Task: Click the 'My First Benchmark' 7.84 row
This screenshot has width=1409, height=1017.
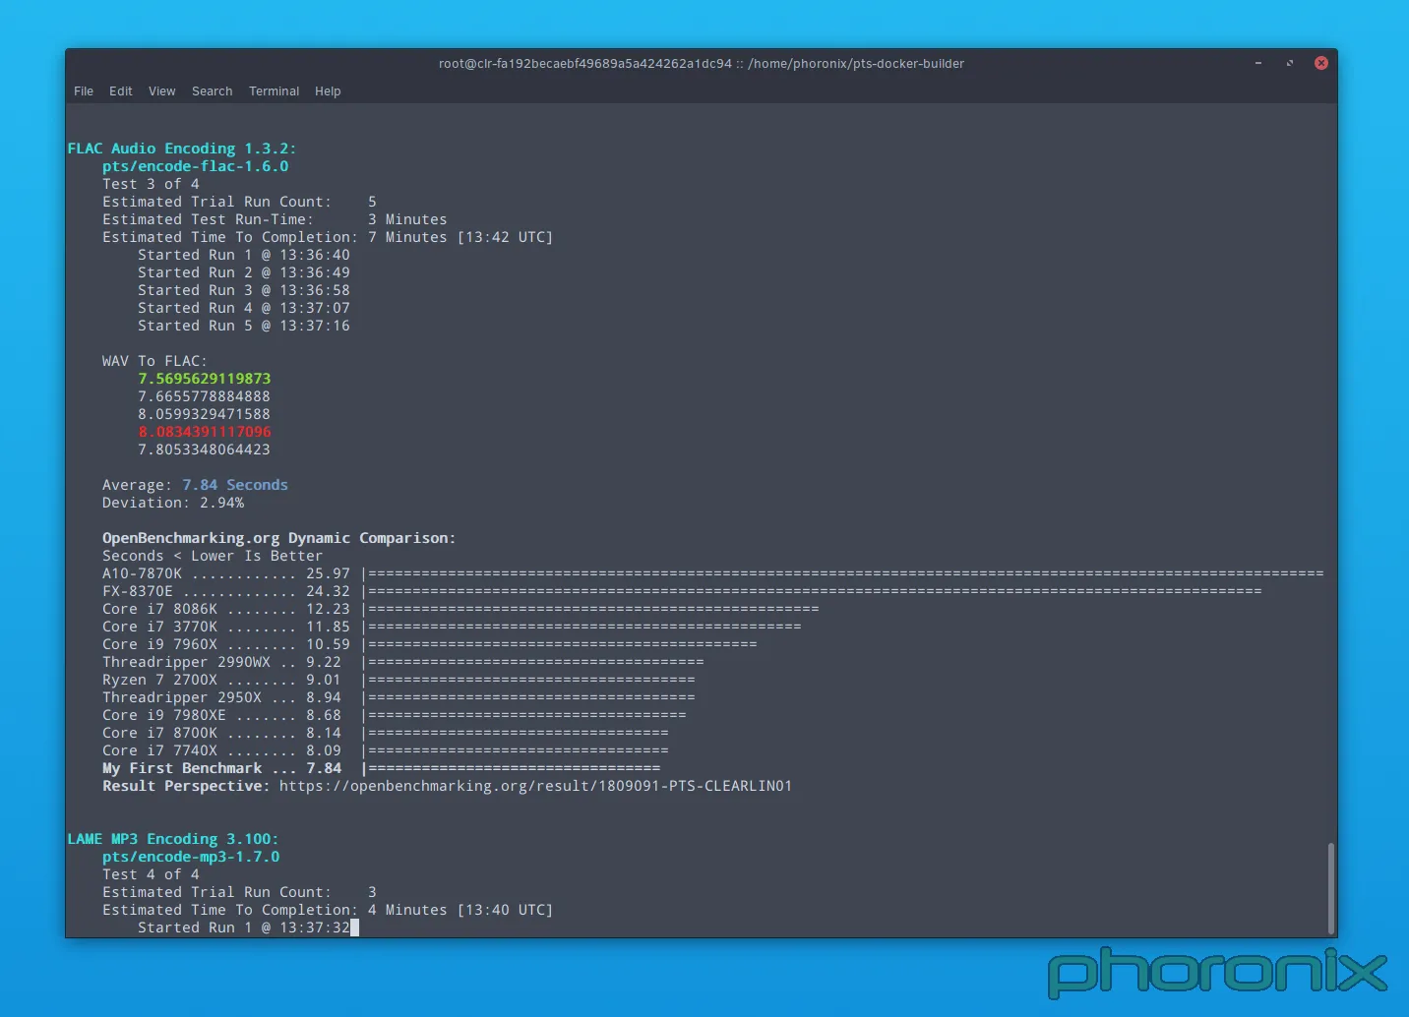Action: (382, 768)
